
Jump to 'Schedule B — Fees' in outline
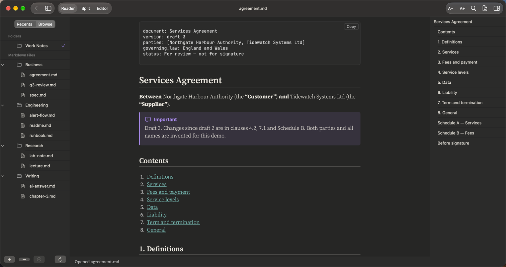(456, 133)
